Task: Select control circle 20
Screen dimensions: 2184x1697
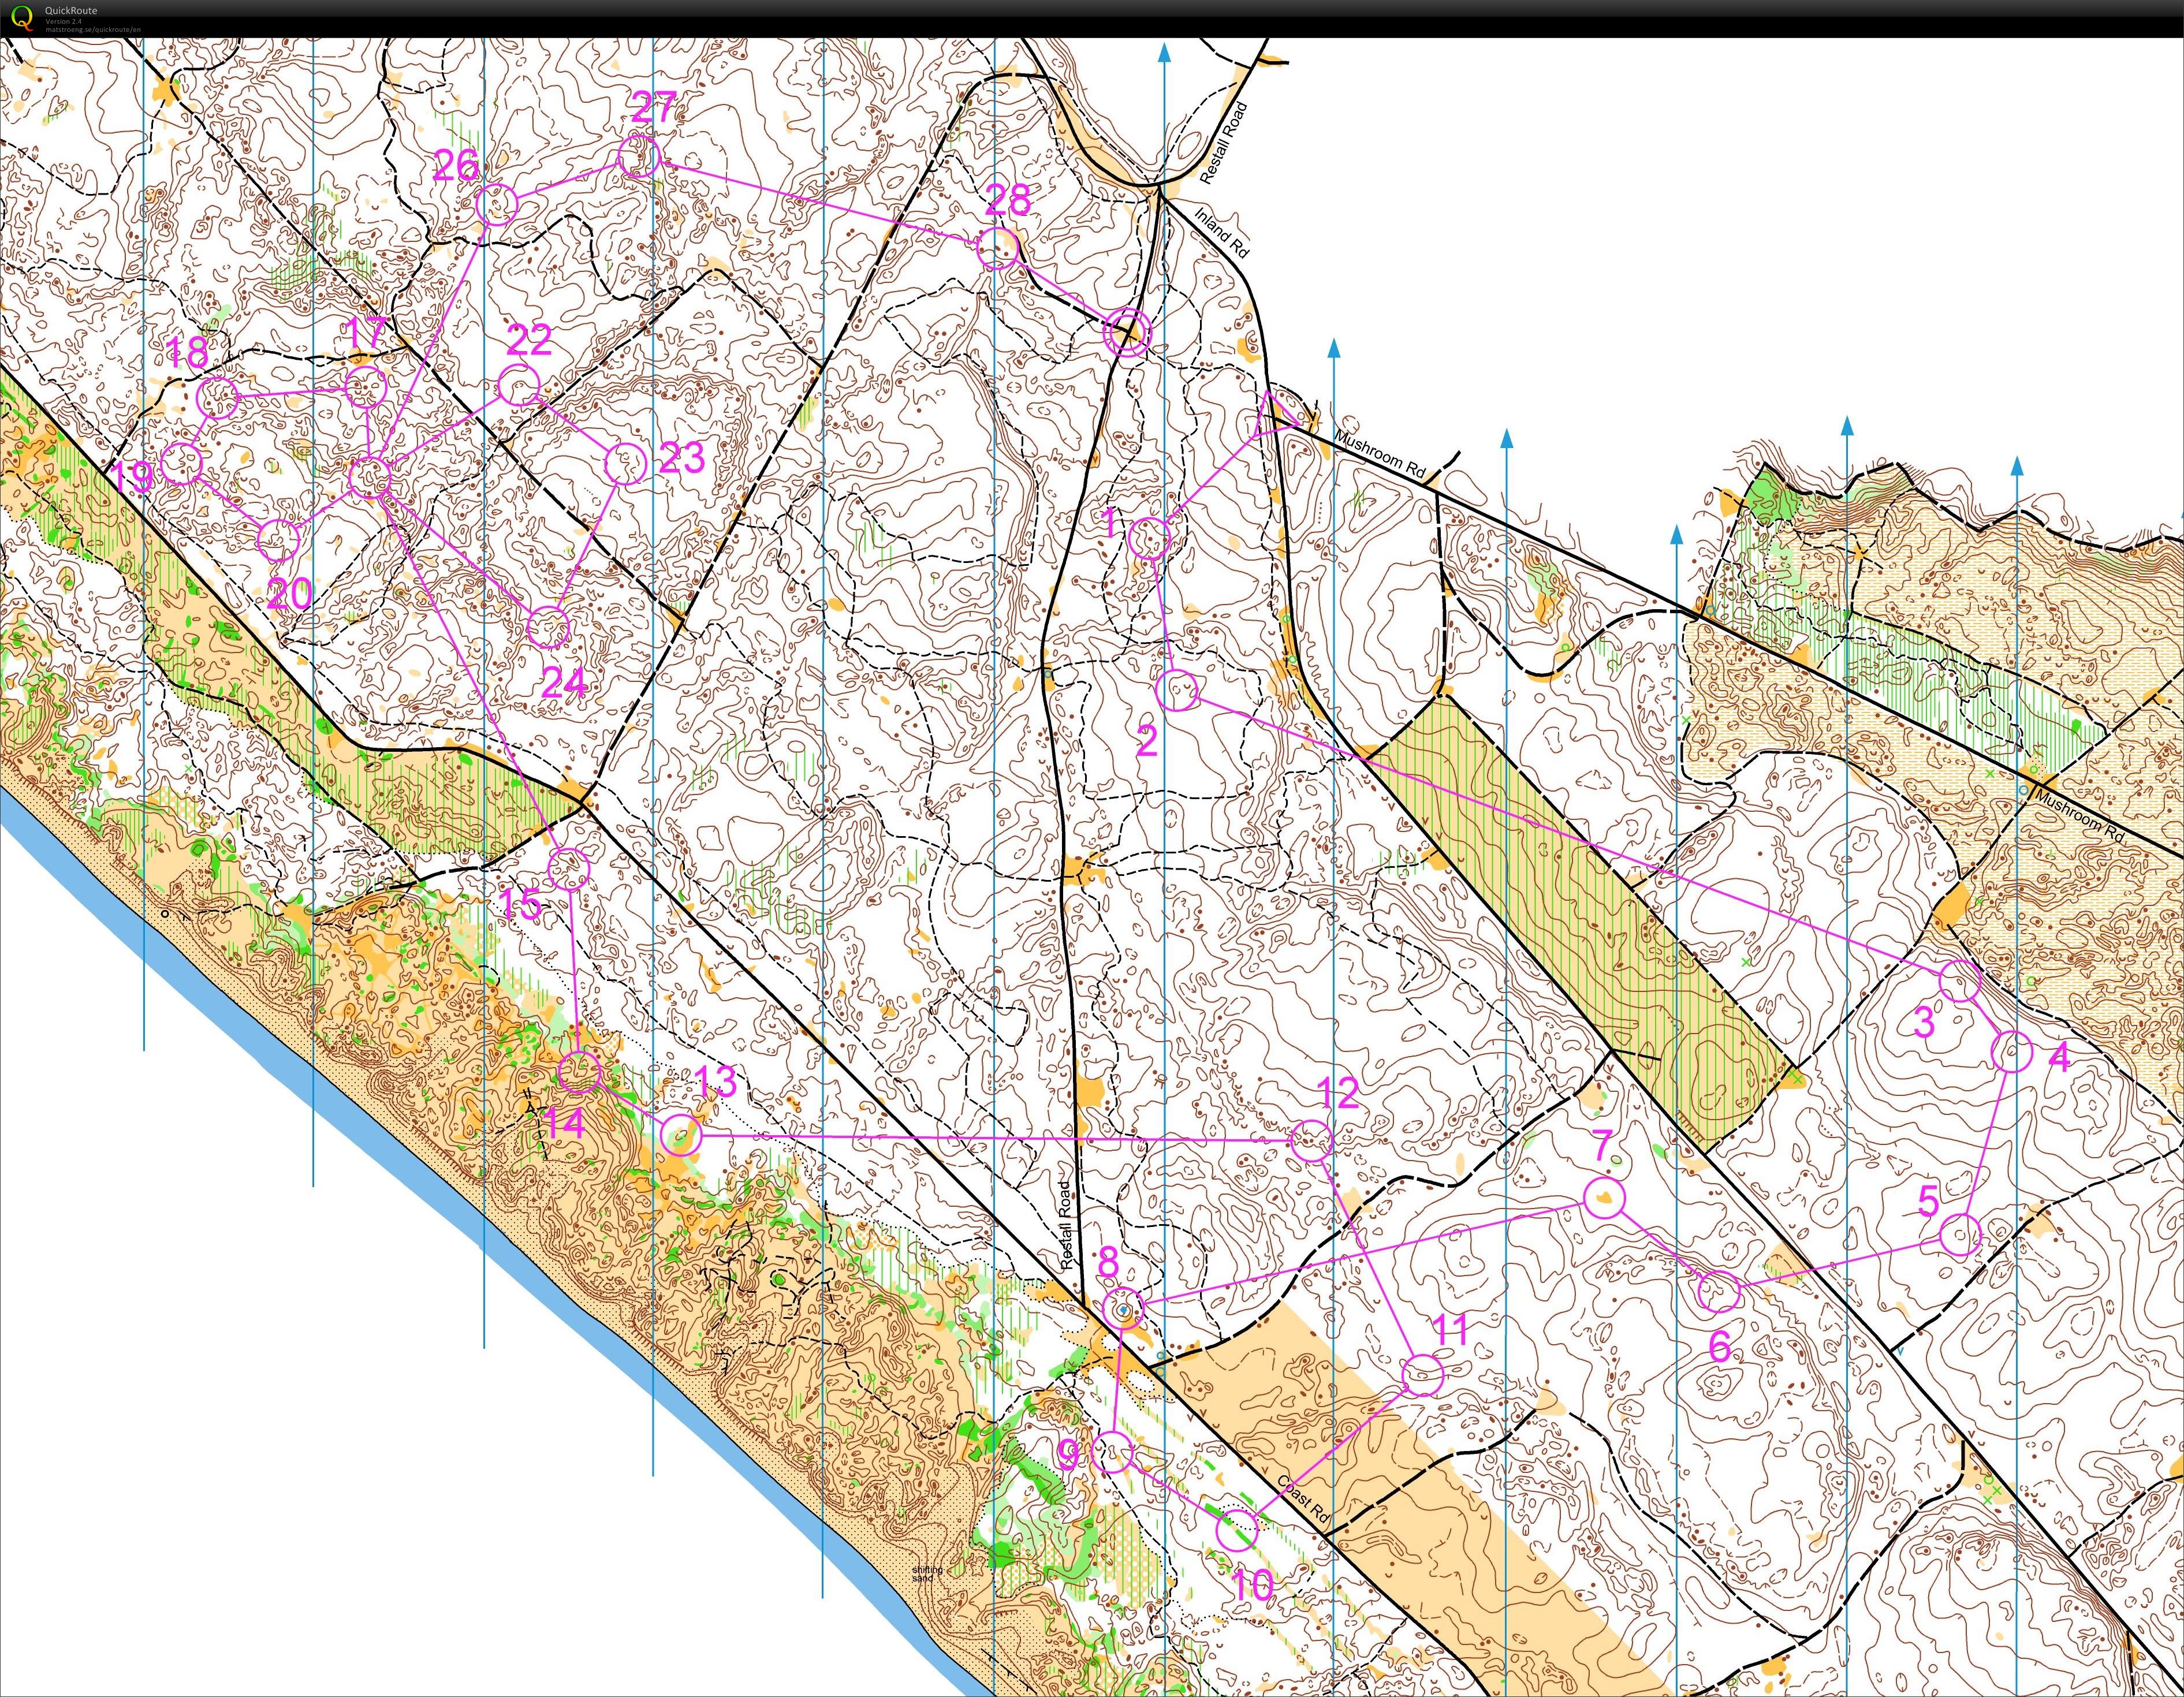Action: pos(279,540)
